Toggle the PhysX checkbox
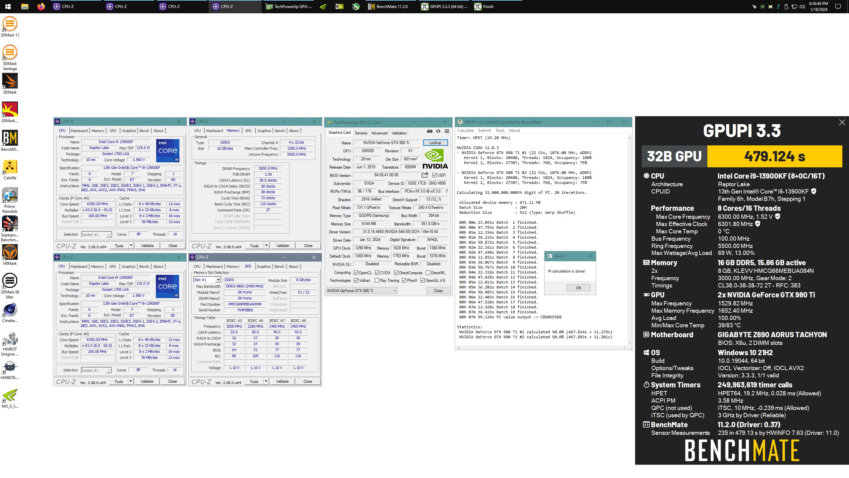Image resolution: width=849 pixels, height=478 pixels. [404, 280]
